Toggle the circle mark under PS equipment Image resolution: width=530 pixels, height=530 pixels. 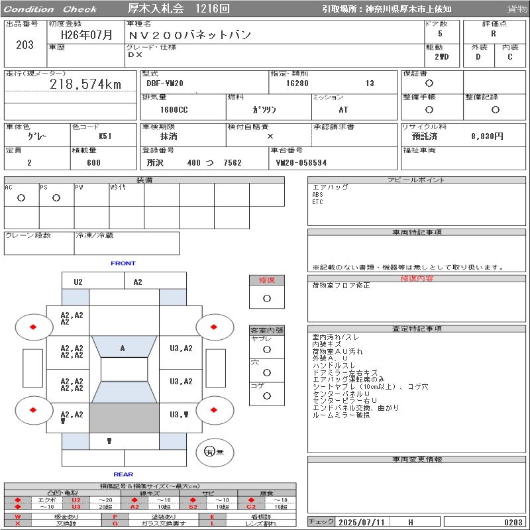click(56, 198)
